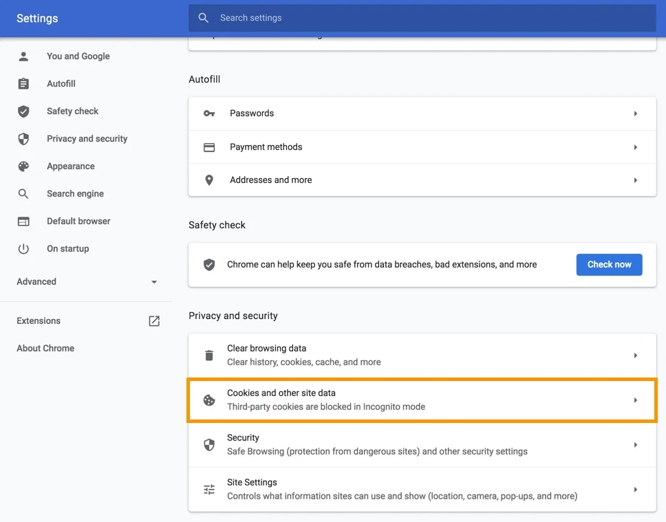This screenshot has width=666, height=522.
Task: Open Security settings via its arrow
Action: tap(636, 445)
